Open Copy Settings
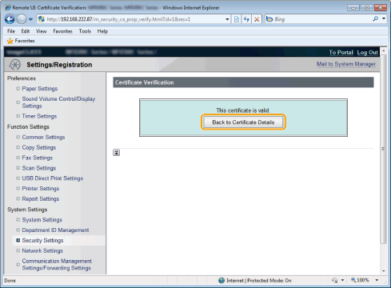The width and height of the screenshot is (391, 288). 39,147
